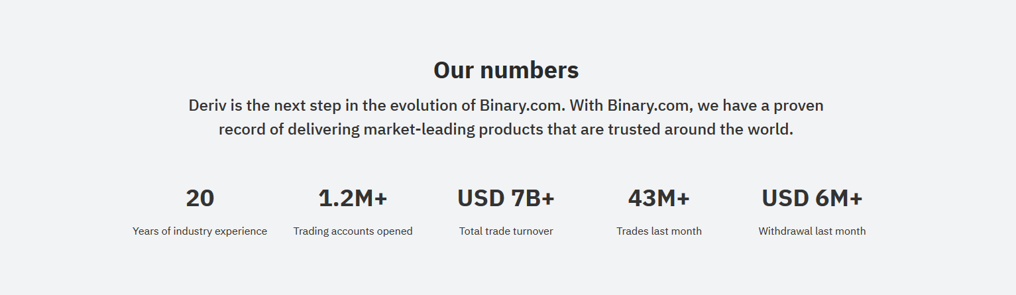Click the "1.2M+" statistic figure

(x=353, y=198)
